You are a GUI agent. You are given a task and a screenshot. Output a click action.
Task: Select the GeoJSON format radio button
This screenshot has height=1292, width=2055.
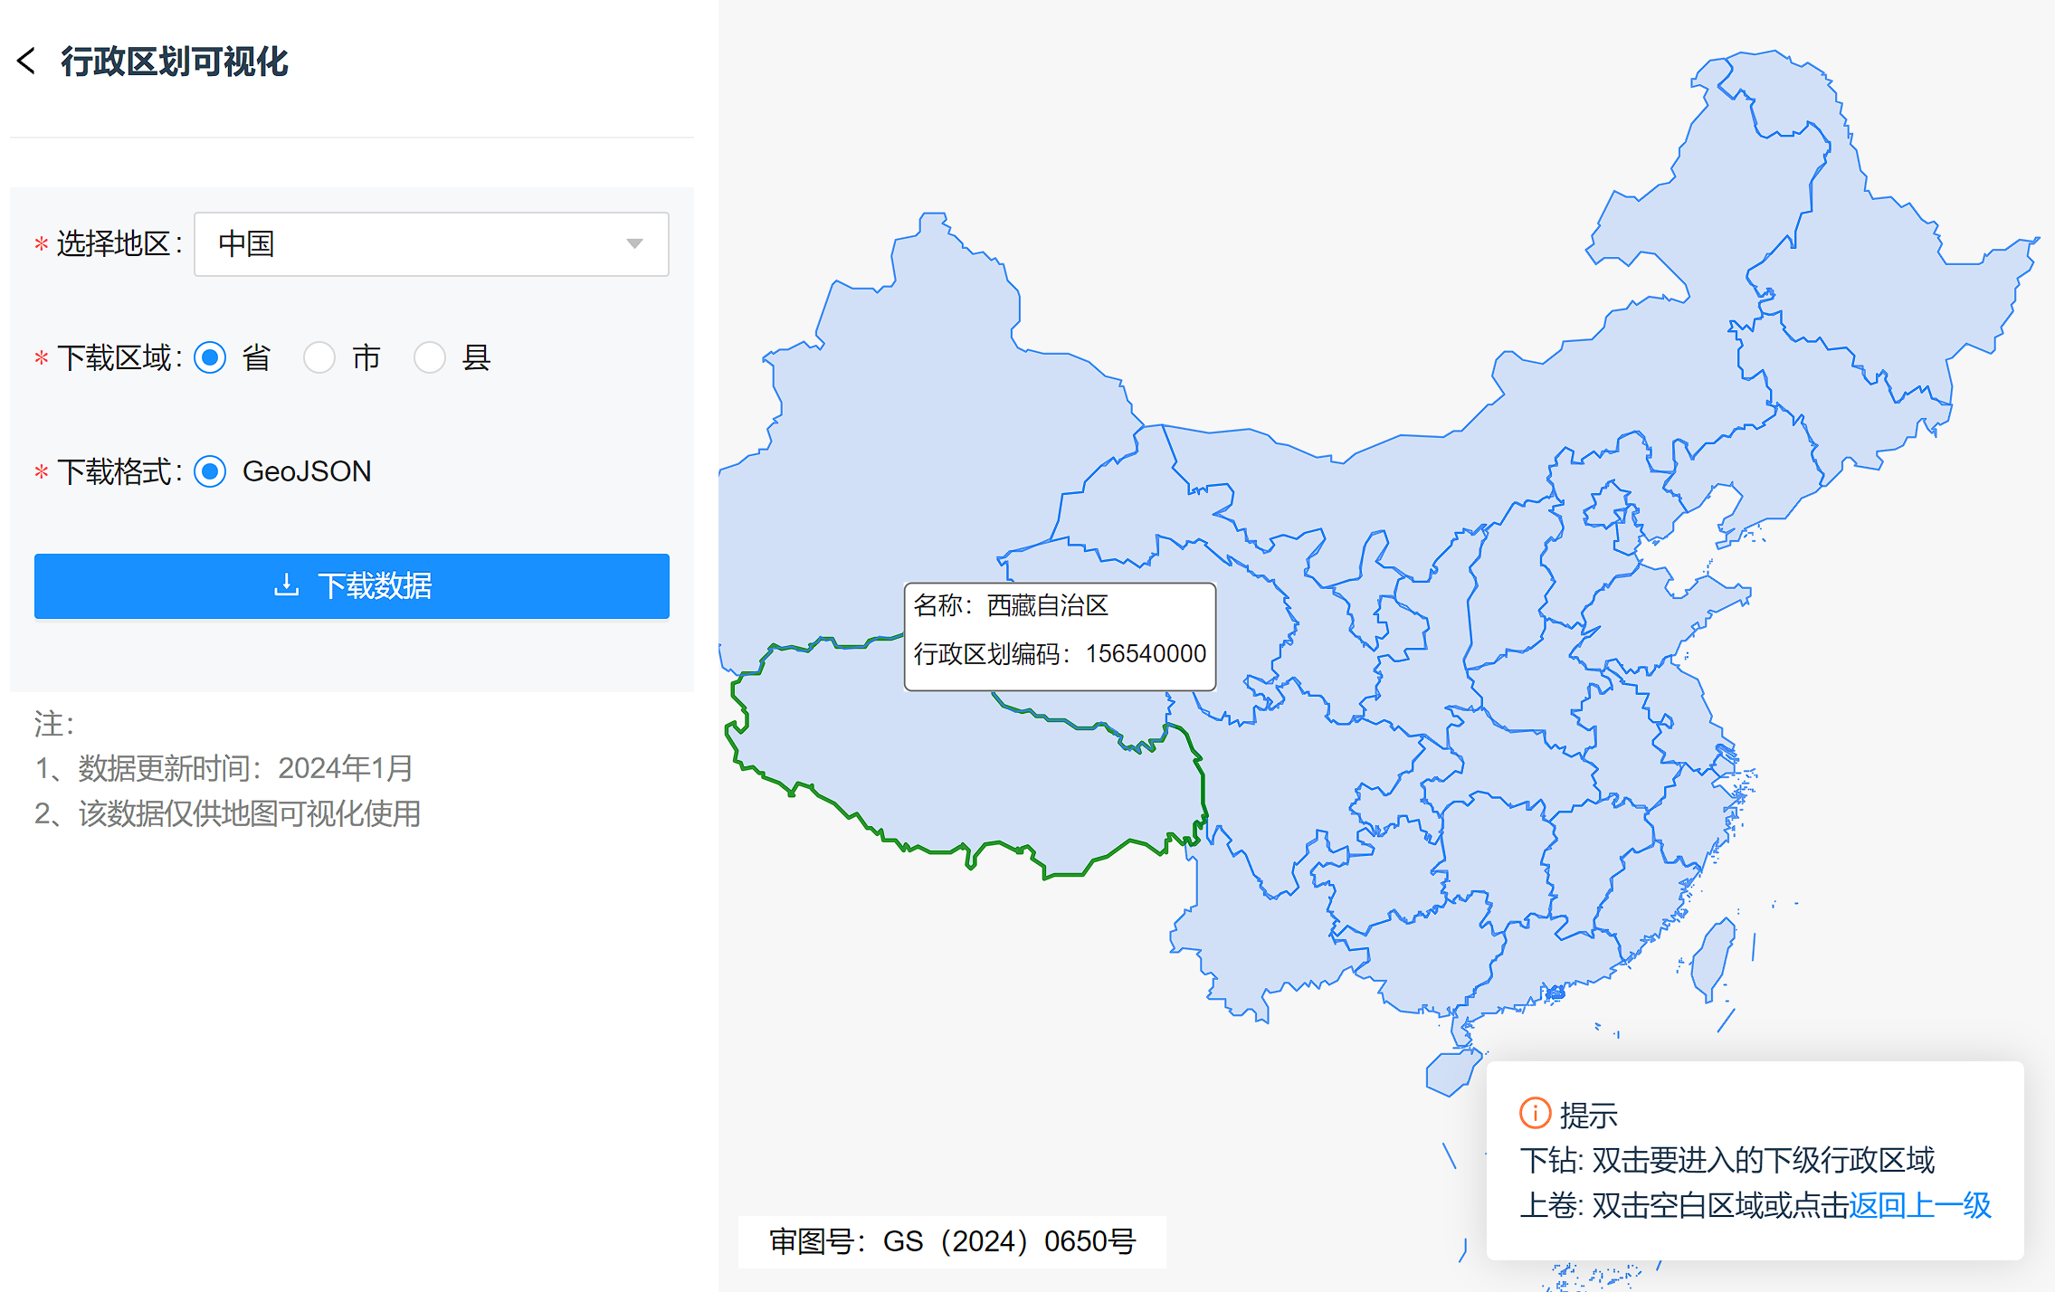point(211,472)
